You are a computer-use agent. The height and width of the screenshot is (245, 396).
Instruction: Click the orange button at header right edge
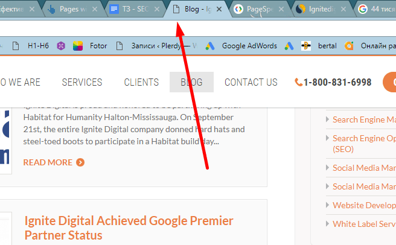(389, 82)
